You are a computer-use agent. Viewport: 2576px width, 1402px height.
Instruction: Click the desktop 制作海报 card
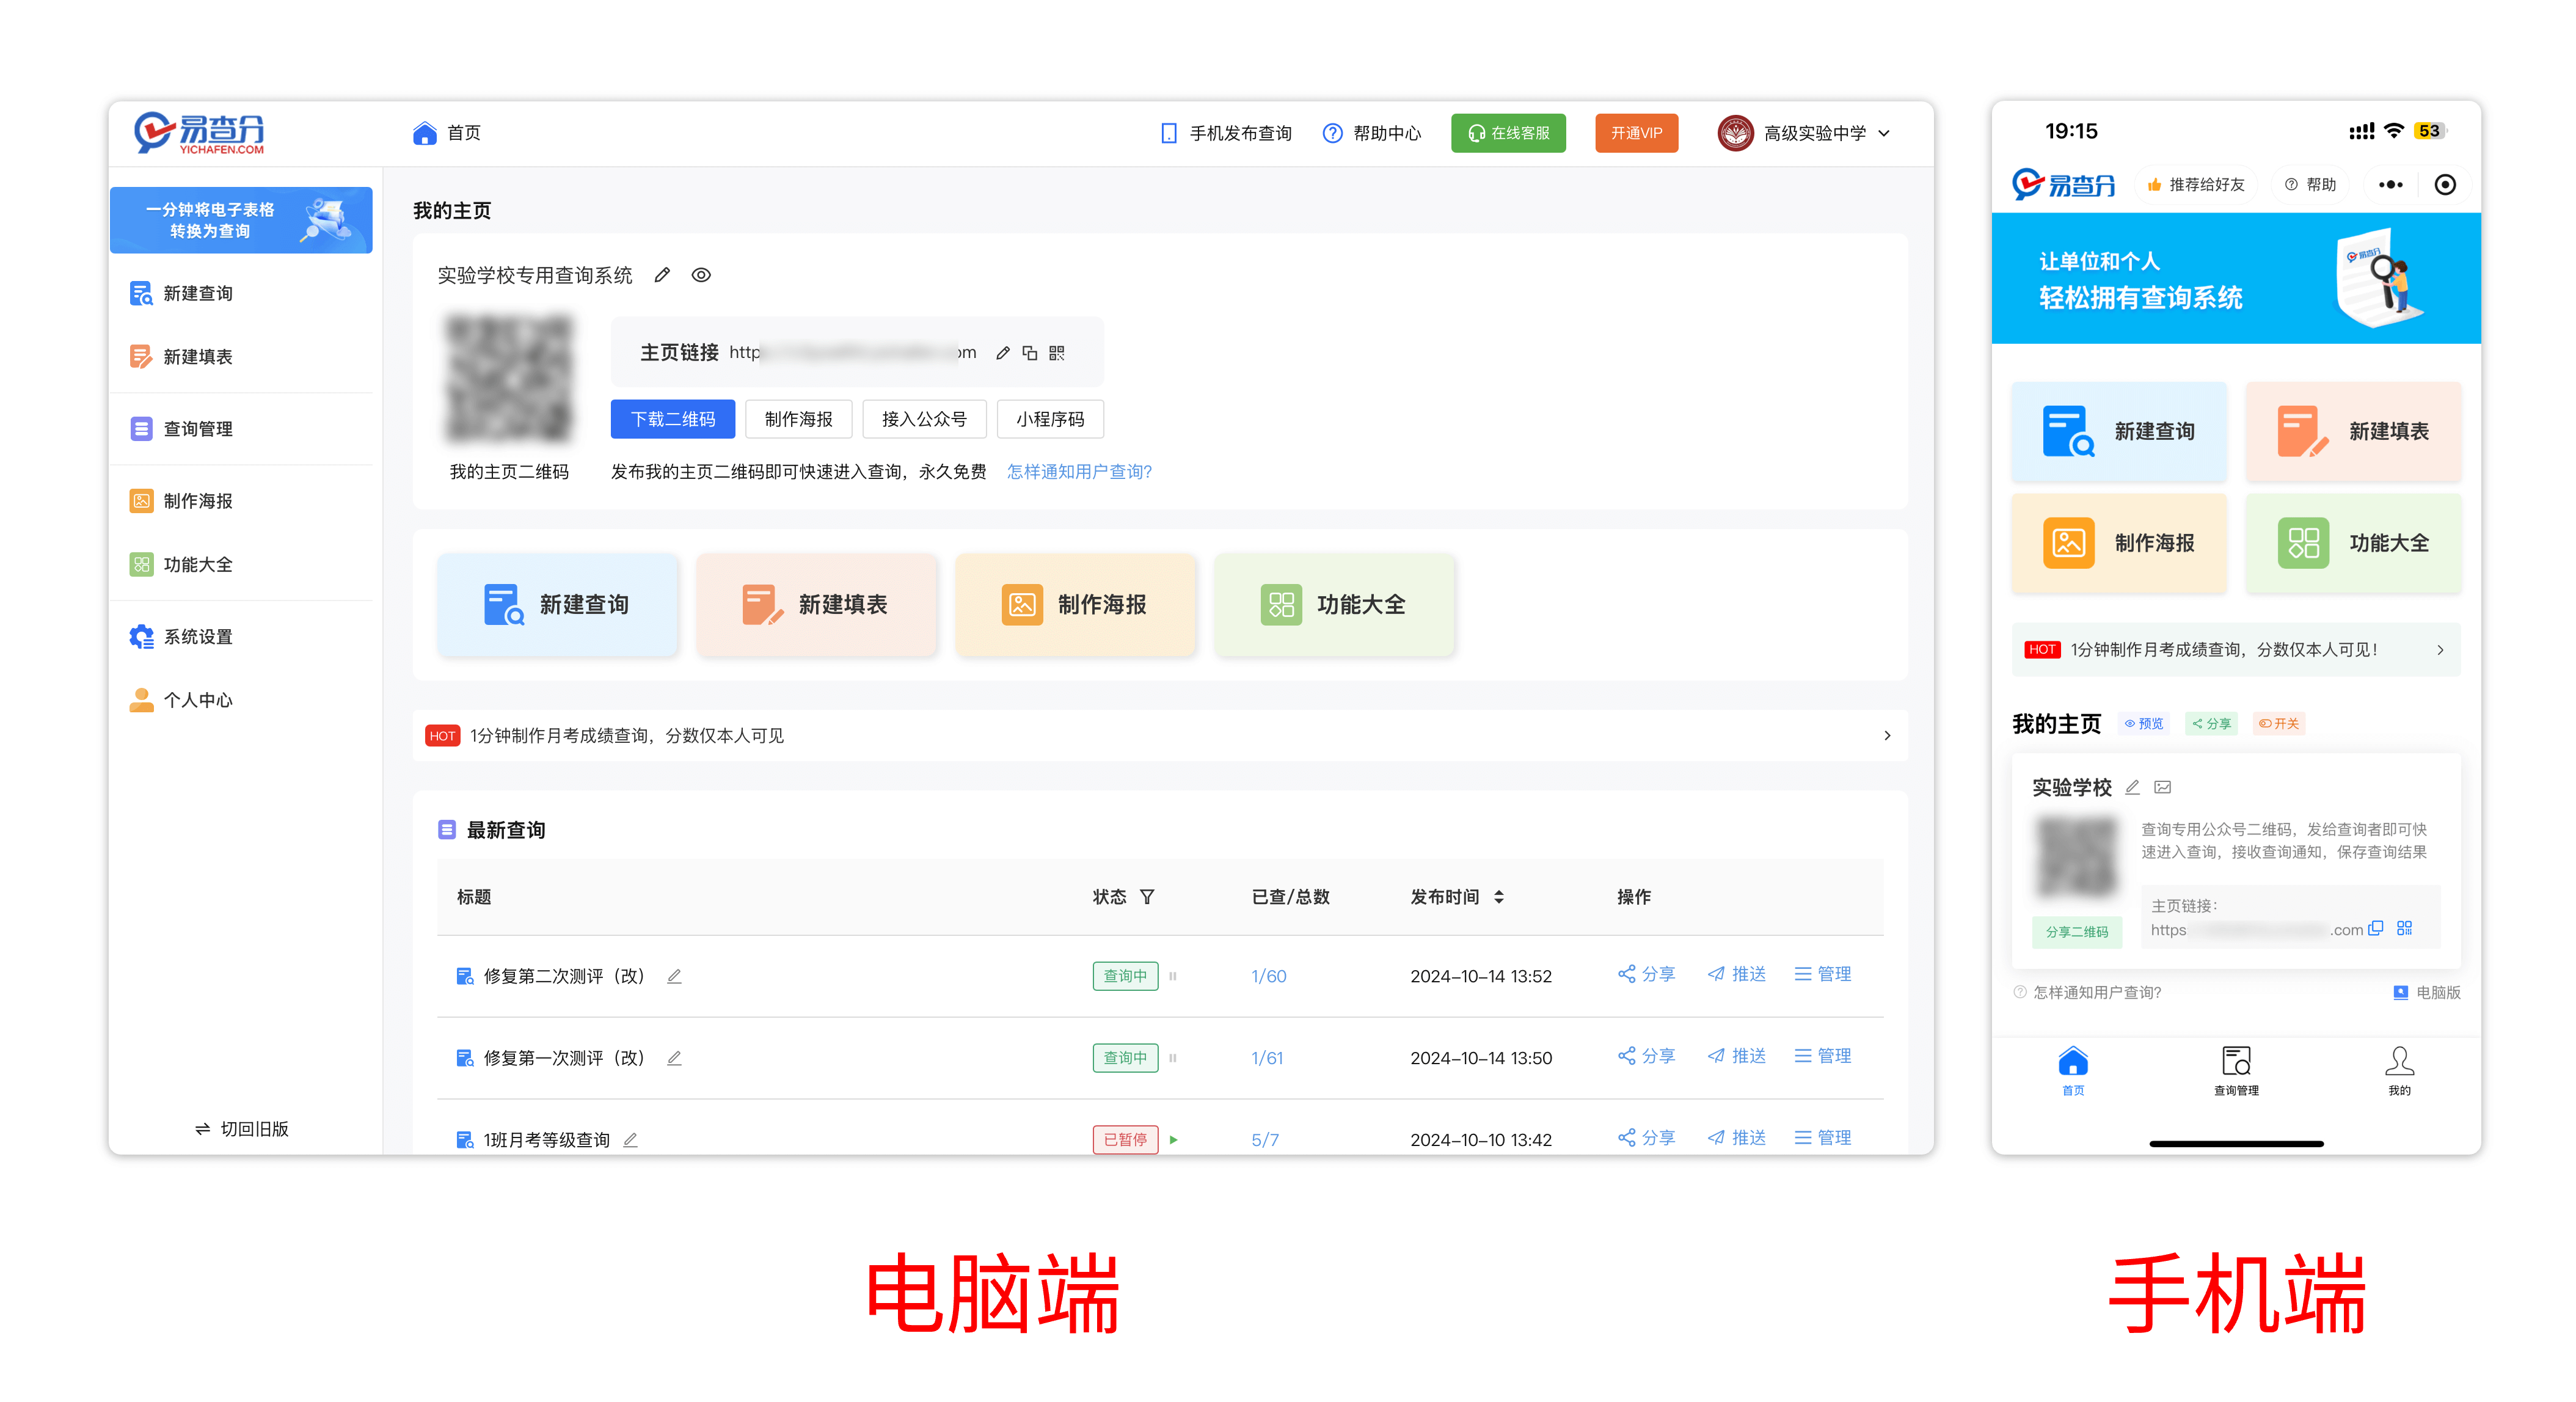1075,604
